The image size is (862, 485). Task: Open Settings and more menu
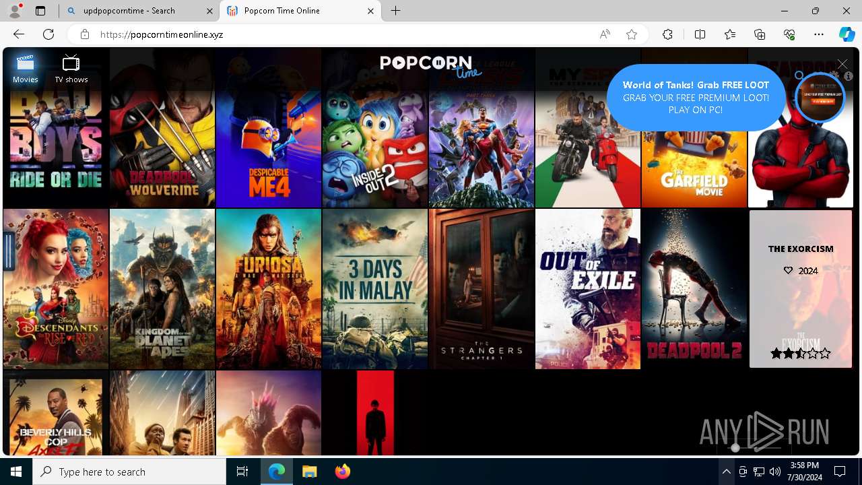(819, 34)
